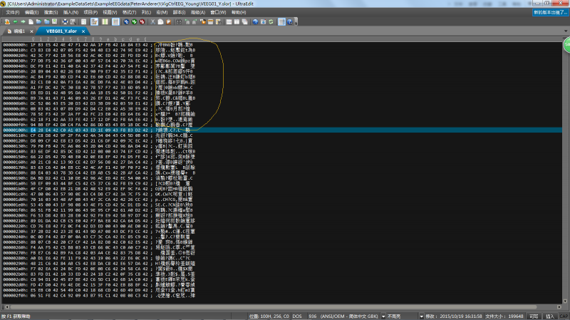The width and height of the screenshot is (570, 320).
Task: Launch the green UF icon tool
Action: tap(134, 22)
